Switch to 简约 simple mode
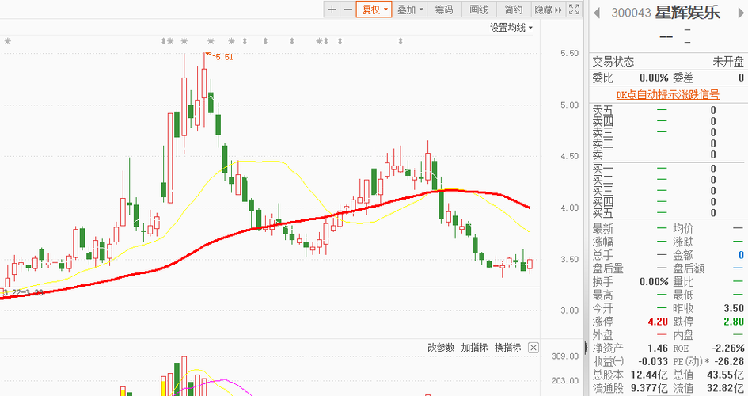This screenshot has width=748, height=396. (513, 9)
